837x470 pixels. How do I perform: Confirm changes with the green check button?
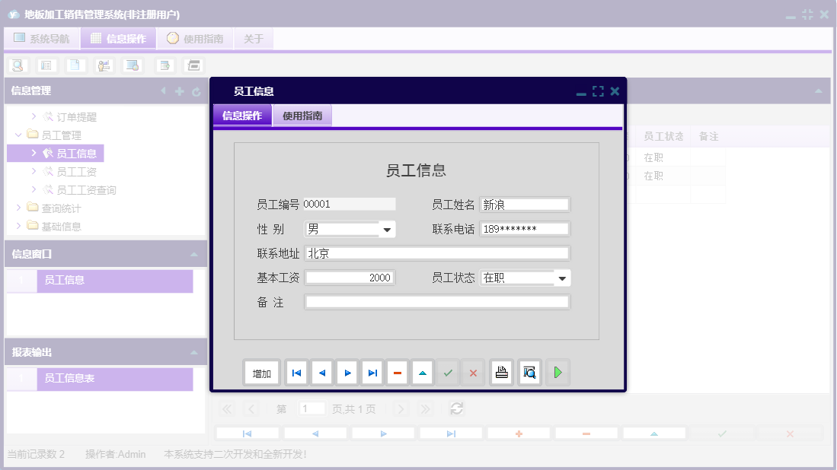[x=448, y=372]
